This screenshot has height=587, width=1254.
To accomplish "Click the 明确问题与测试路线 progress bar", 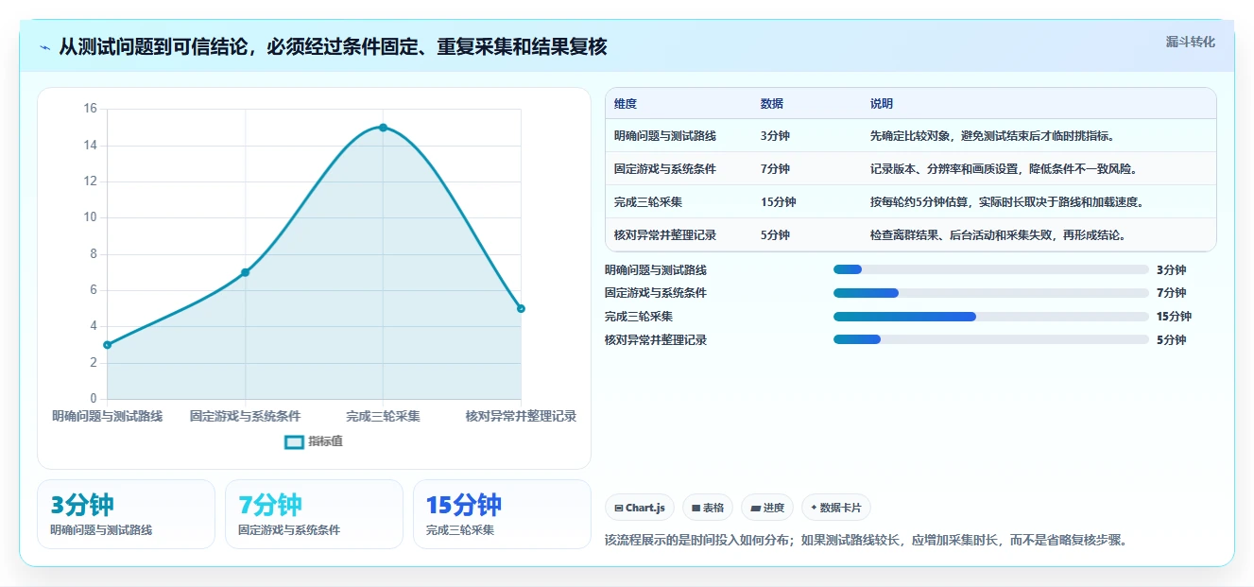I will 991,269.
